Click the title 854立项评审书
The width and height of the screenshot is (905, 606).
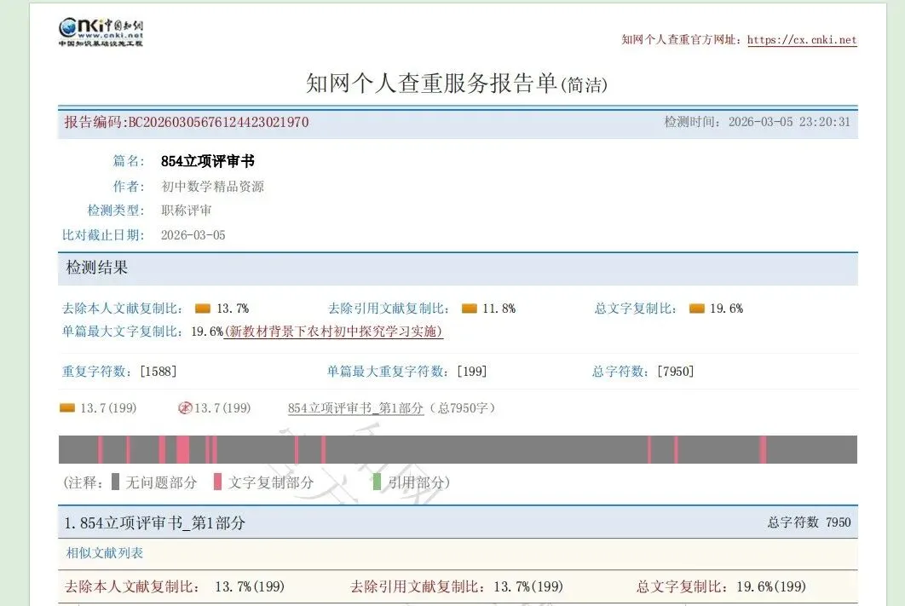[208, 161]
